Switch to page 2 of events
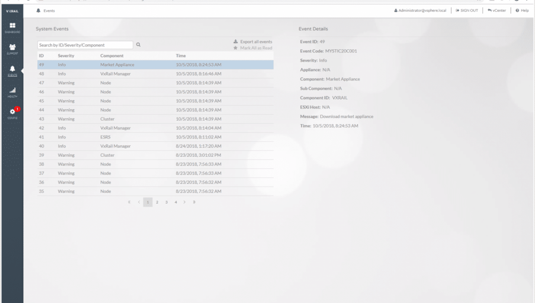This screenshot has height=303, width=535. click(157, 202)
